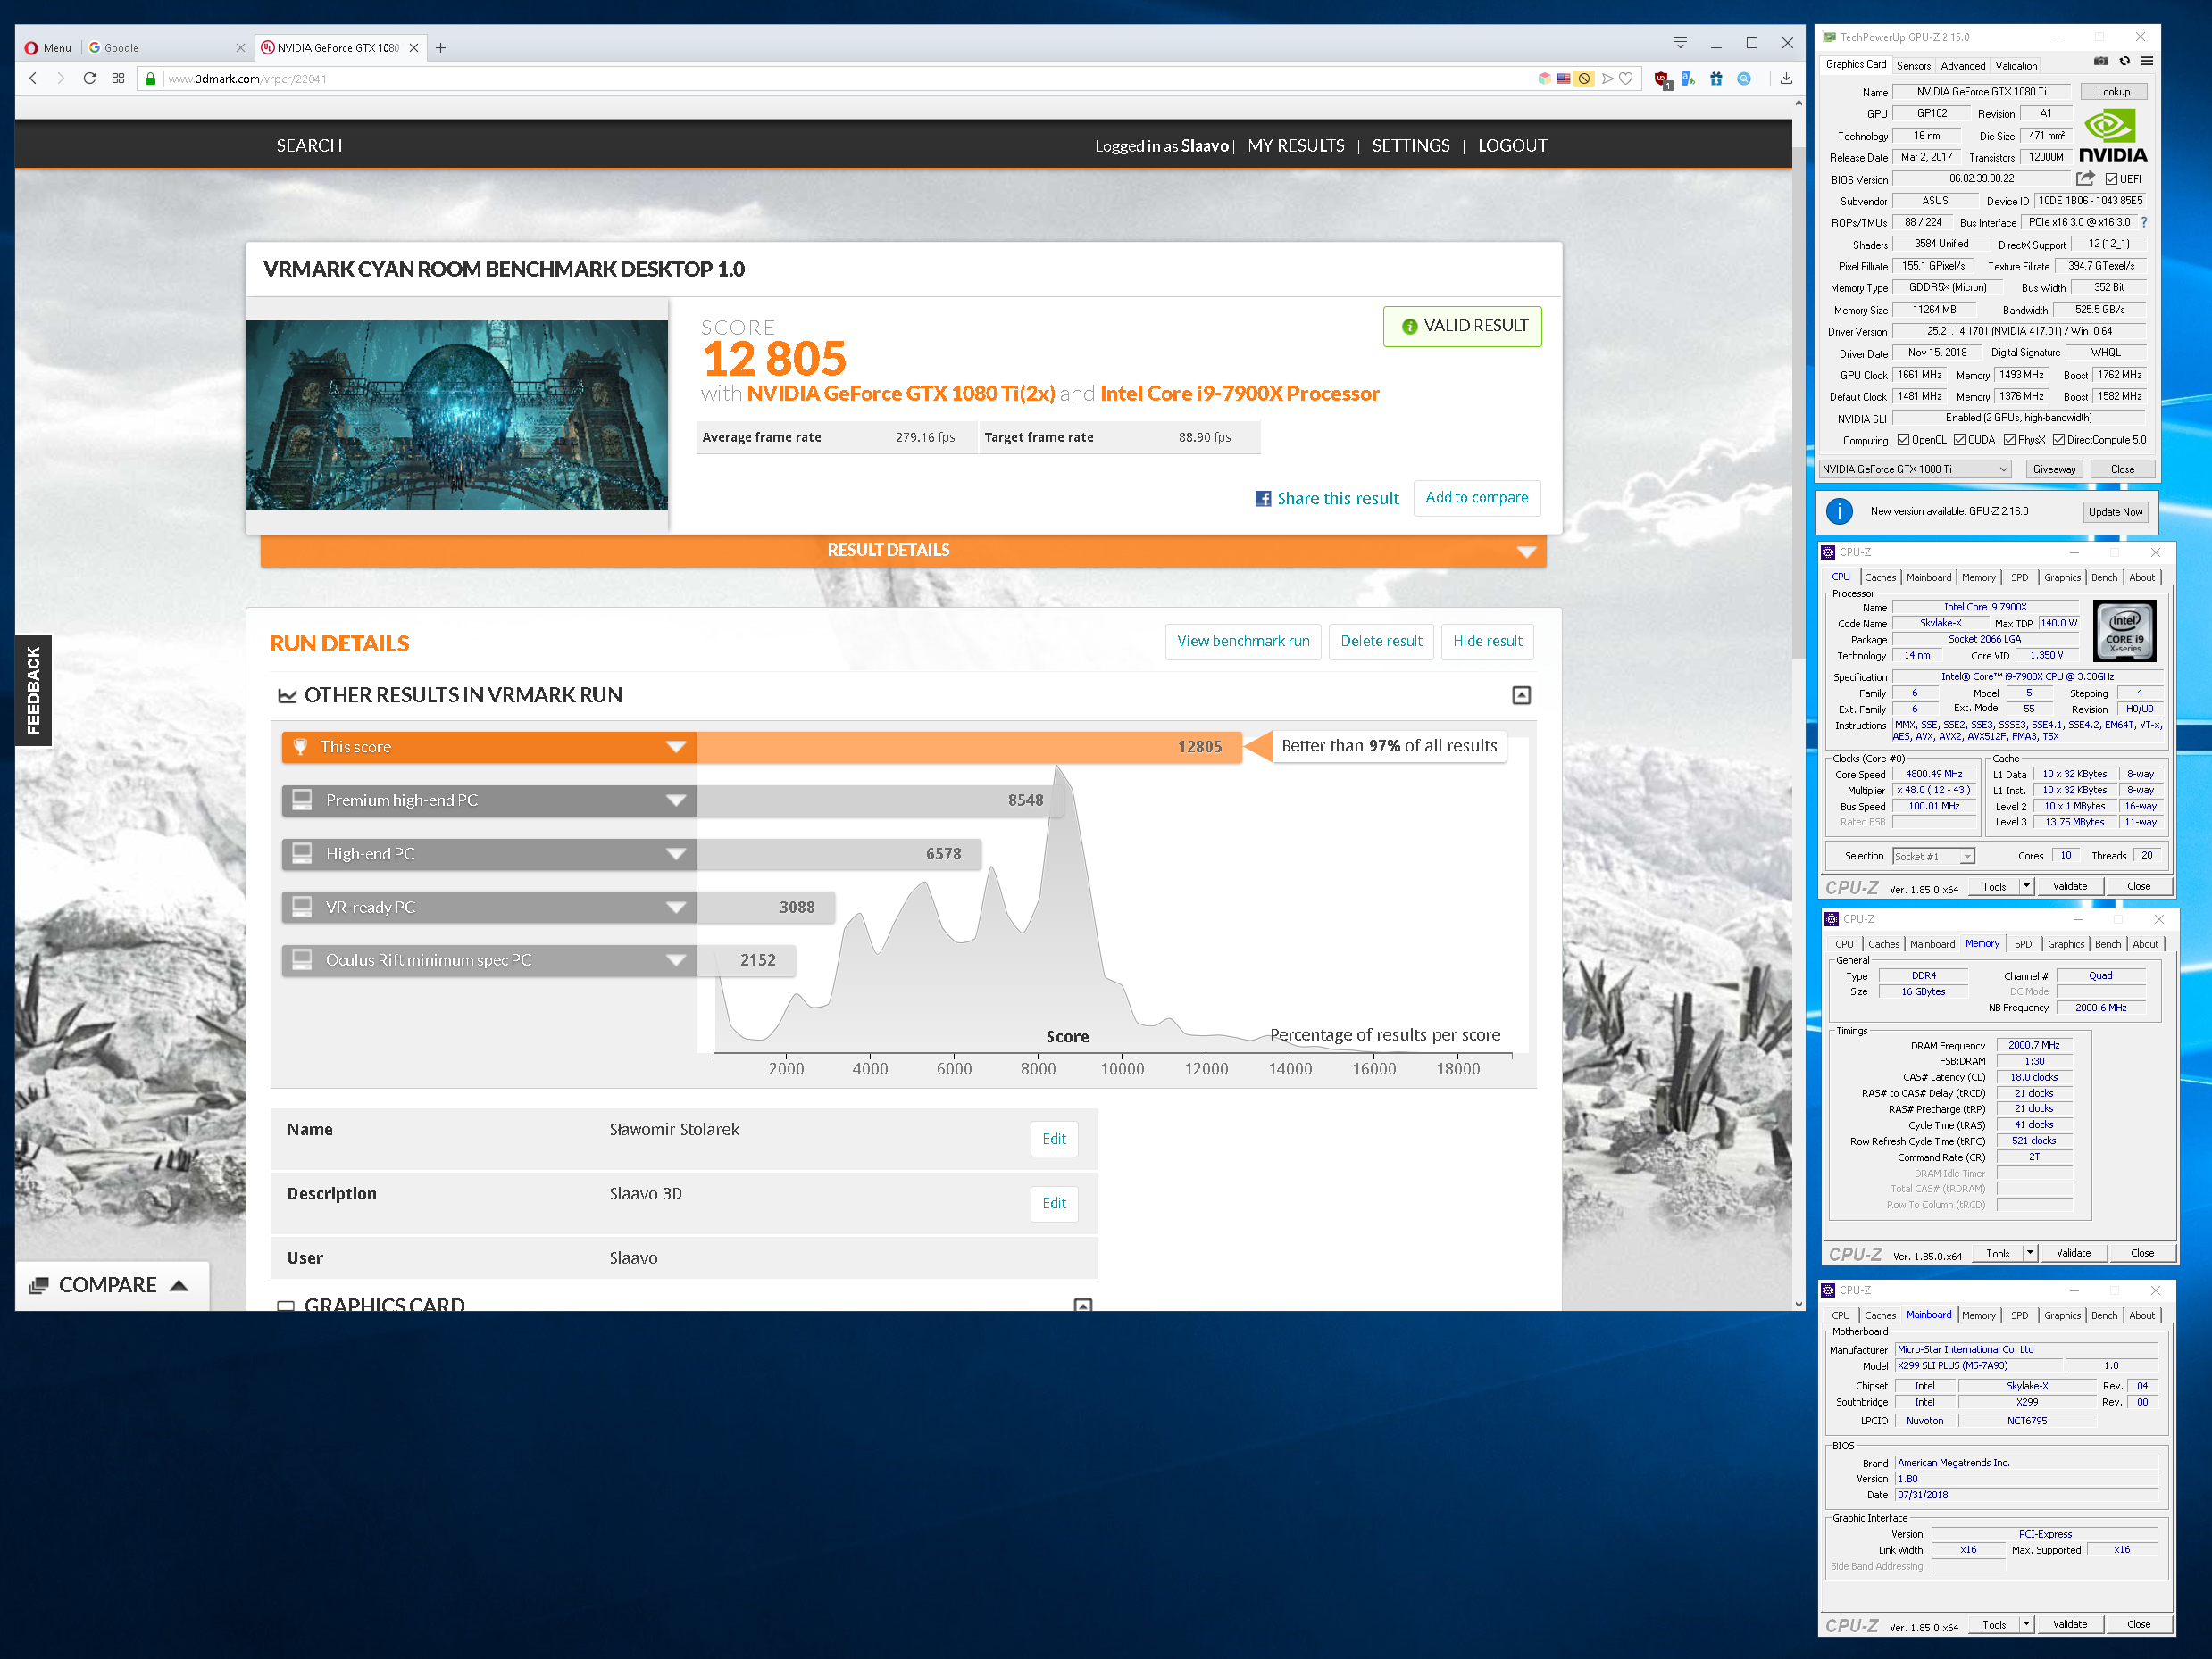2212x1659 pixels.
Task: Click the Intel Core i9 logo in CPU-Z
Action: 2124,631
